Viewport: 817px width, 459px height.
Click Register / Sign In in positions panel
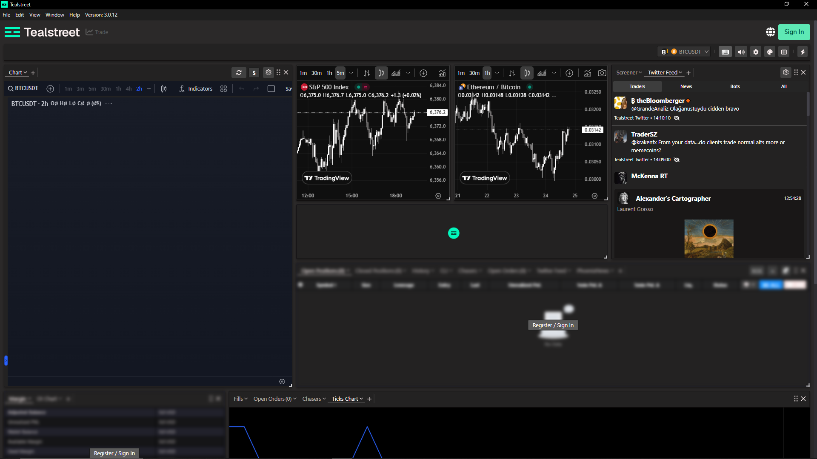553,325
